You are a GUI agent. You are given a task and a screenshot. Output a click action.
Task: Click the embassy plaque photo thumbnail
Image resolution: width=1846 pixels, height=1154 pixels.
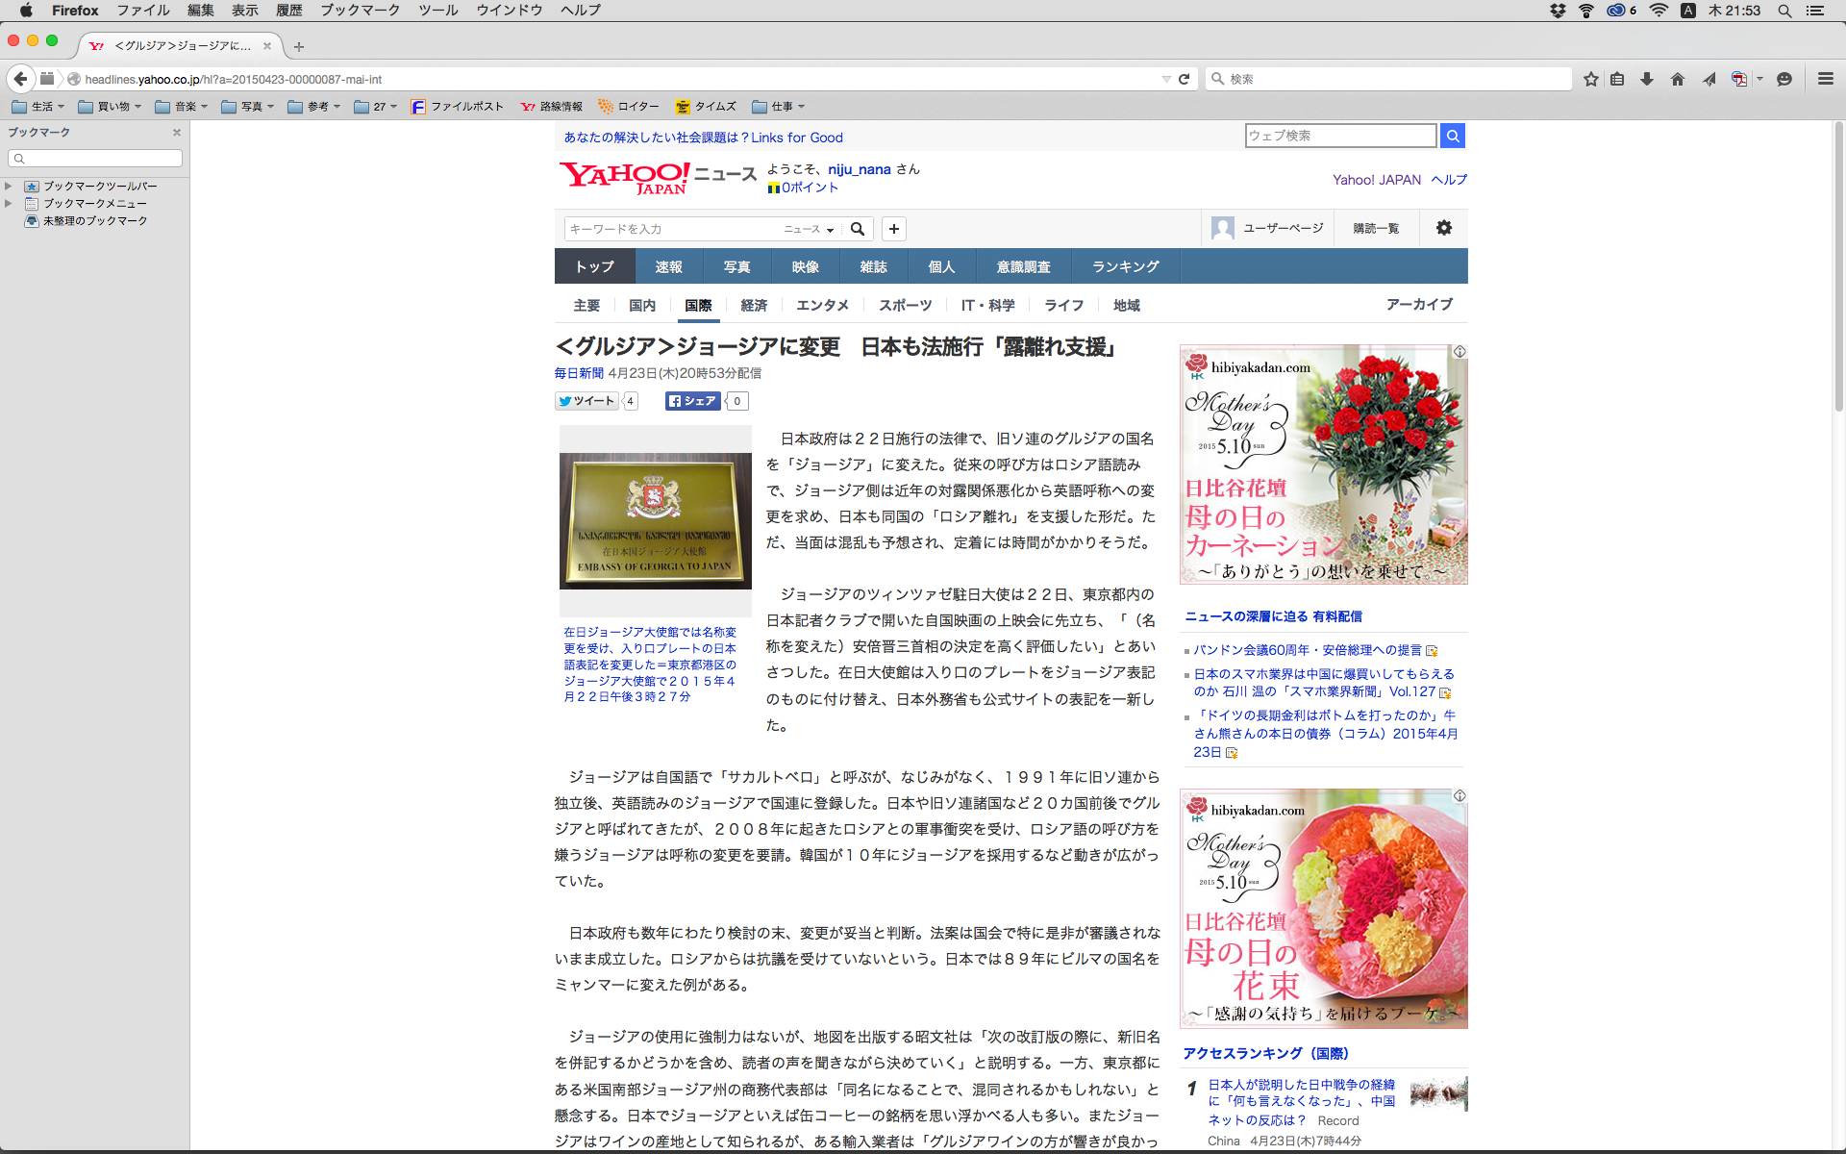(x=656, y=520)
